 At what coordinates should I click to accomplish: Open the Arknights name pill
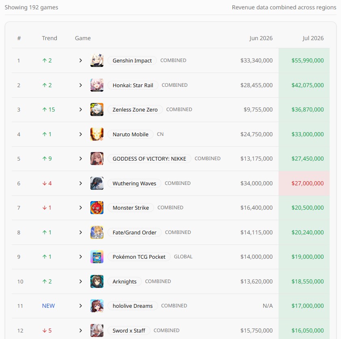pos(124,281)
